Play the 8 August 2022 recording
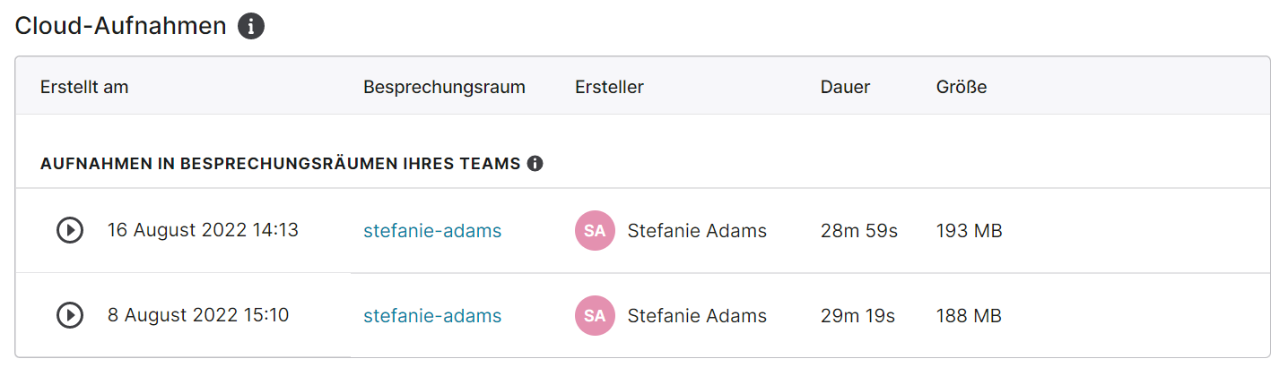 click(70, 315)
